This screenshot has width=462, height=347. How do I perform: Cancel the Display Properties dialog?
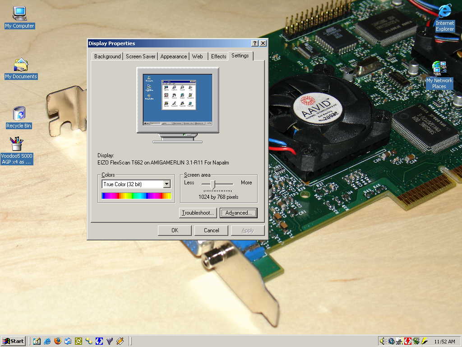tap(211, 230)
